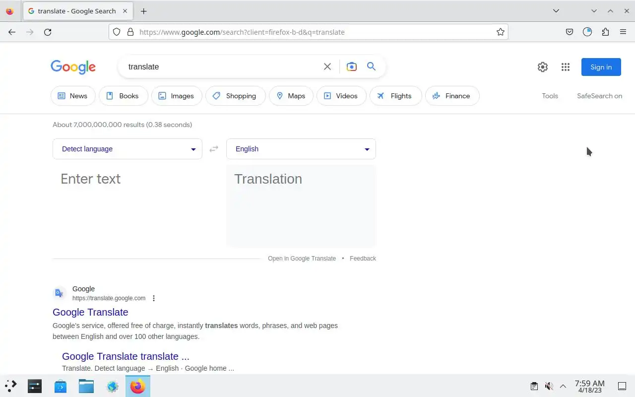Filter results by Flights

(x=396, y=96)
